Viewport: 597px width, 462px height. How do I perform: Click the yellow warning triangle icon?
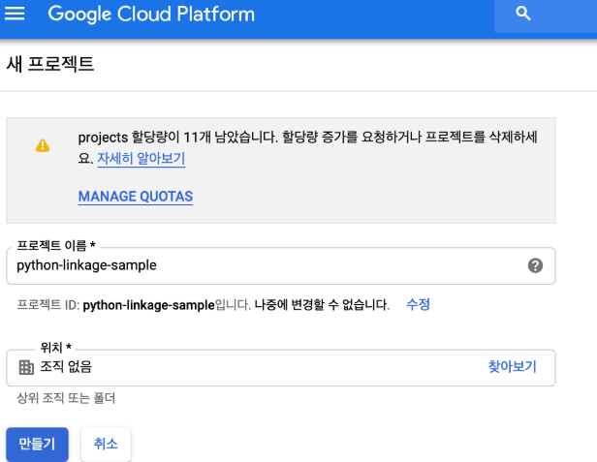43,145
